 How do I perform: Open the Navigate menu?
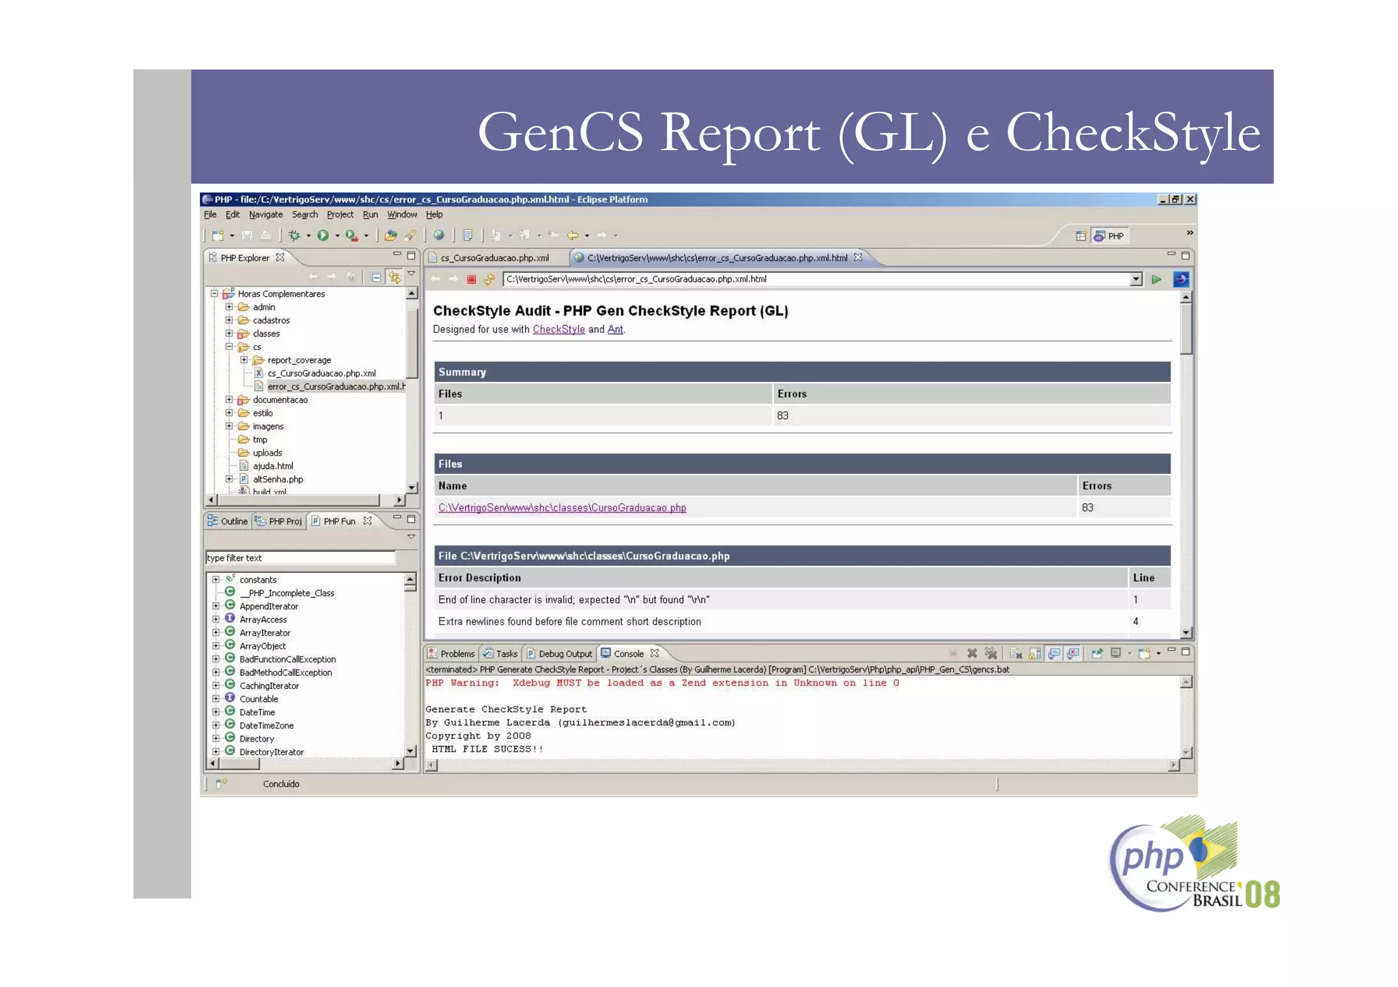266,214
